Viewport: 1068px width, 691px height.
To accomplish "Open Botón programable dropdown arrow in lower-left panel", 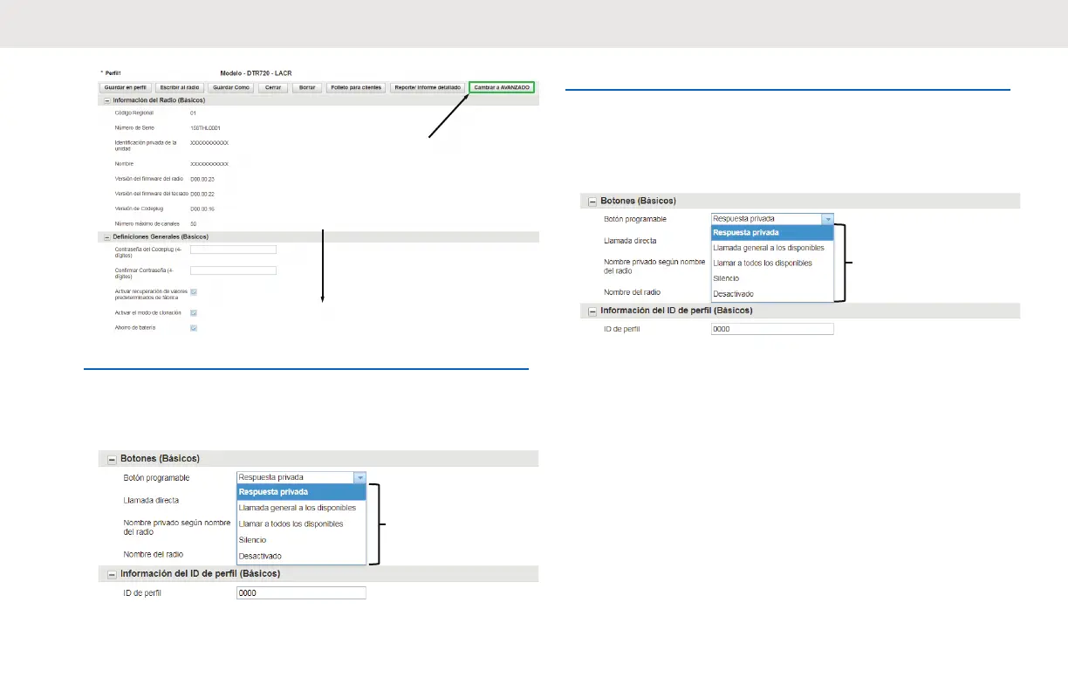I will coord(359,477).
